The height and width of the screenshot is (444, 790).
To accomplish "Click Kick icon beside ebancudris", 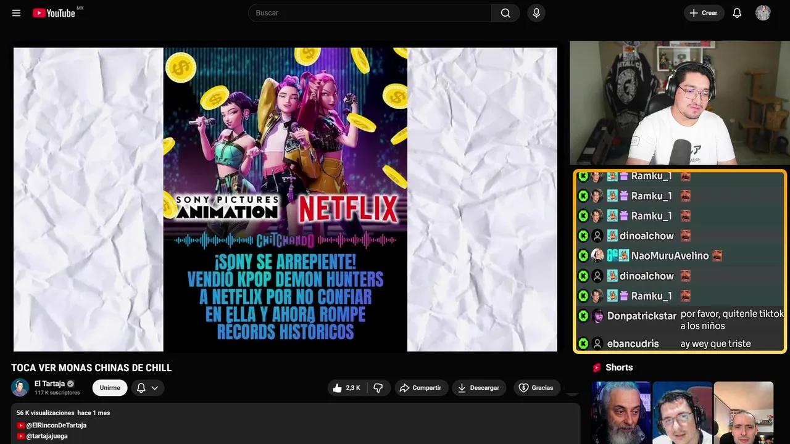I will 583,343.
